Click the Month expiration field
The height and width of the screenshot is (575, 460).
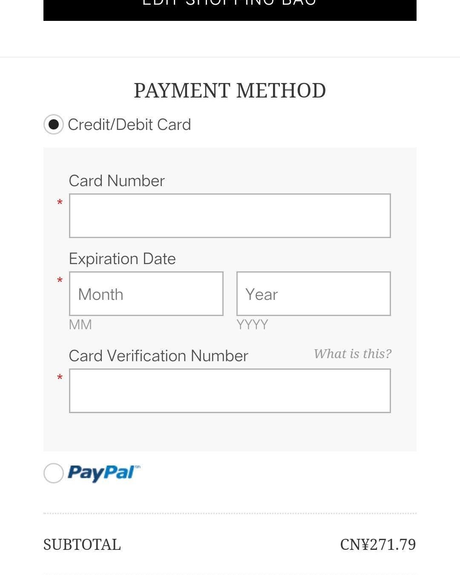[146, 294]
